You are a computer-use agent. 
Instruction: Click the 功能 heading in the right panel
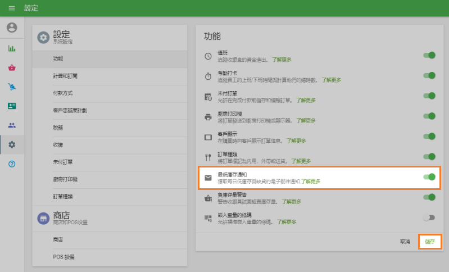(212, 37)
